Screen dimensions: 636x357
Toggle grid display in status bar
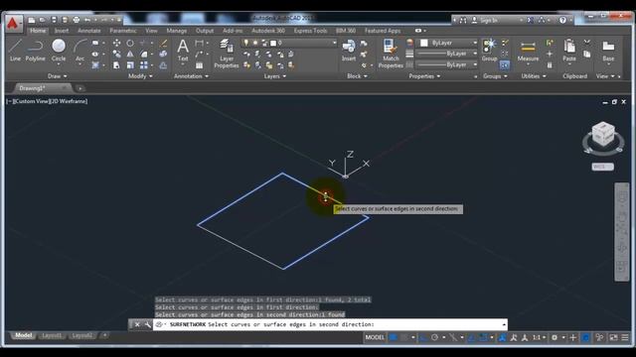[x=394, y=337]
